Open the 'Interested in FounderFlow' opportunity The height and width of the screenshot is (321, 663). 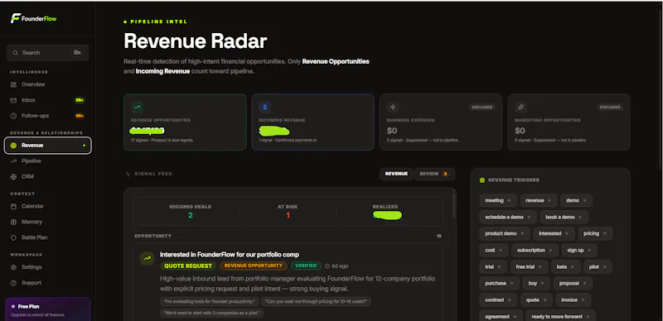230,255
